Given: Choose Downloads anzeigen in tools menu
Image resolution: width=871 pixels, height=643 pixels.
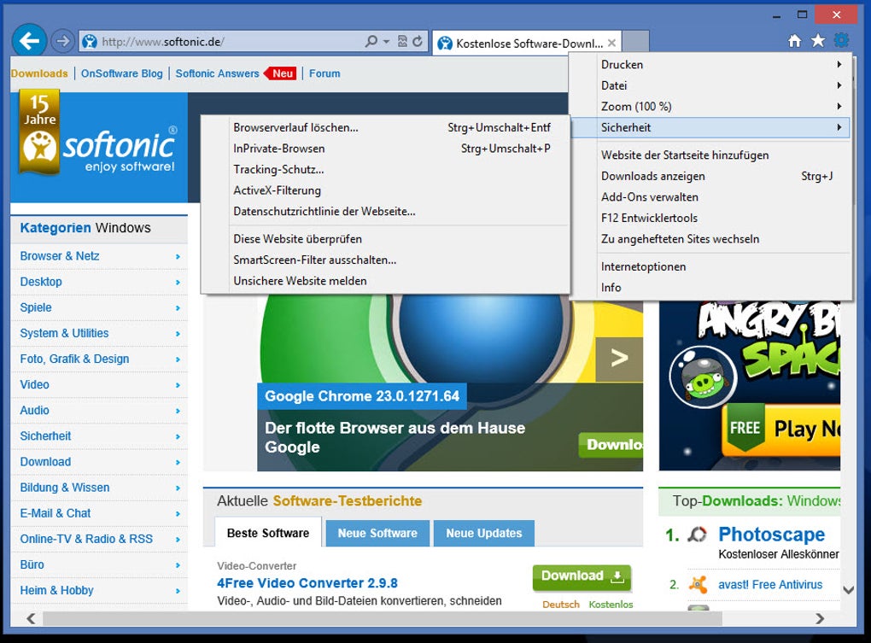Looking at the screenshot, I should point(710,177).
